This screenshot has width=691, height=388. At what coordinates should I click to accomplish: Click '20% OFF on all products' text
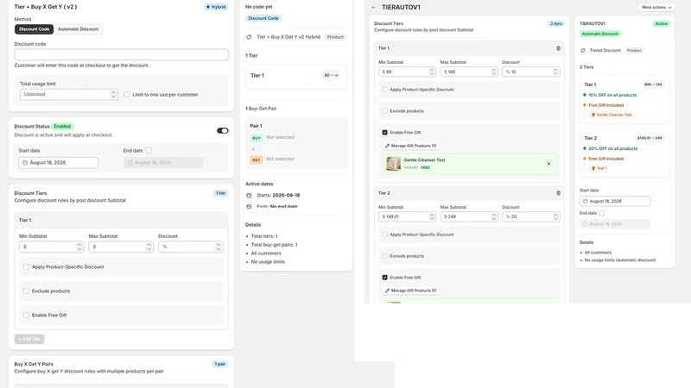(612, 148)
